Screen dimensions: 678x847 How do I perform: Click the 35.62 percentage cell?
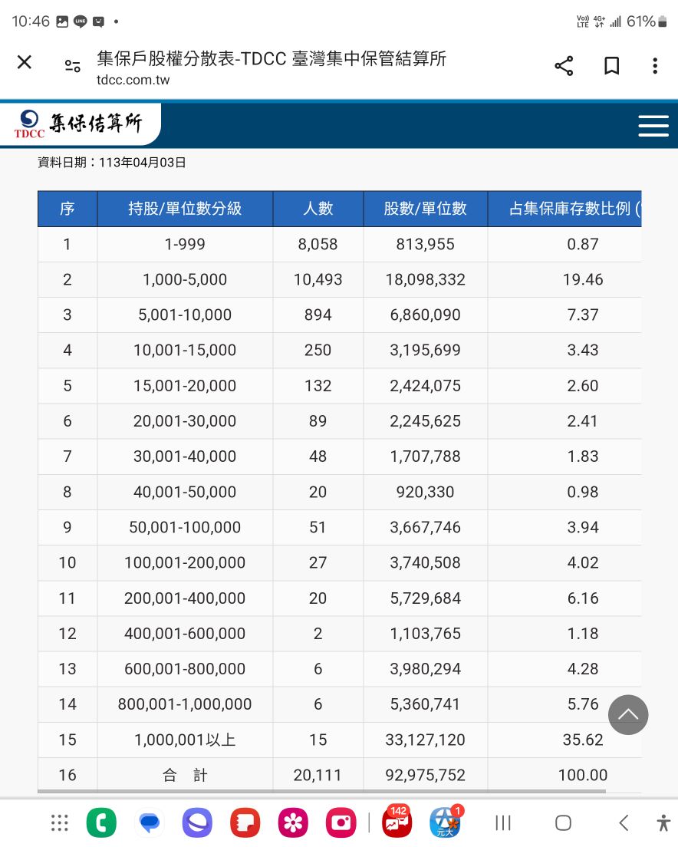pyautogui.click(x=564, y=740)
